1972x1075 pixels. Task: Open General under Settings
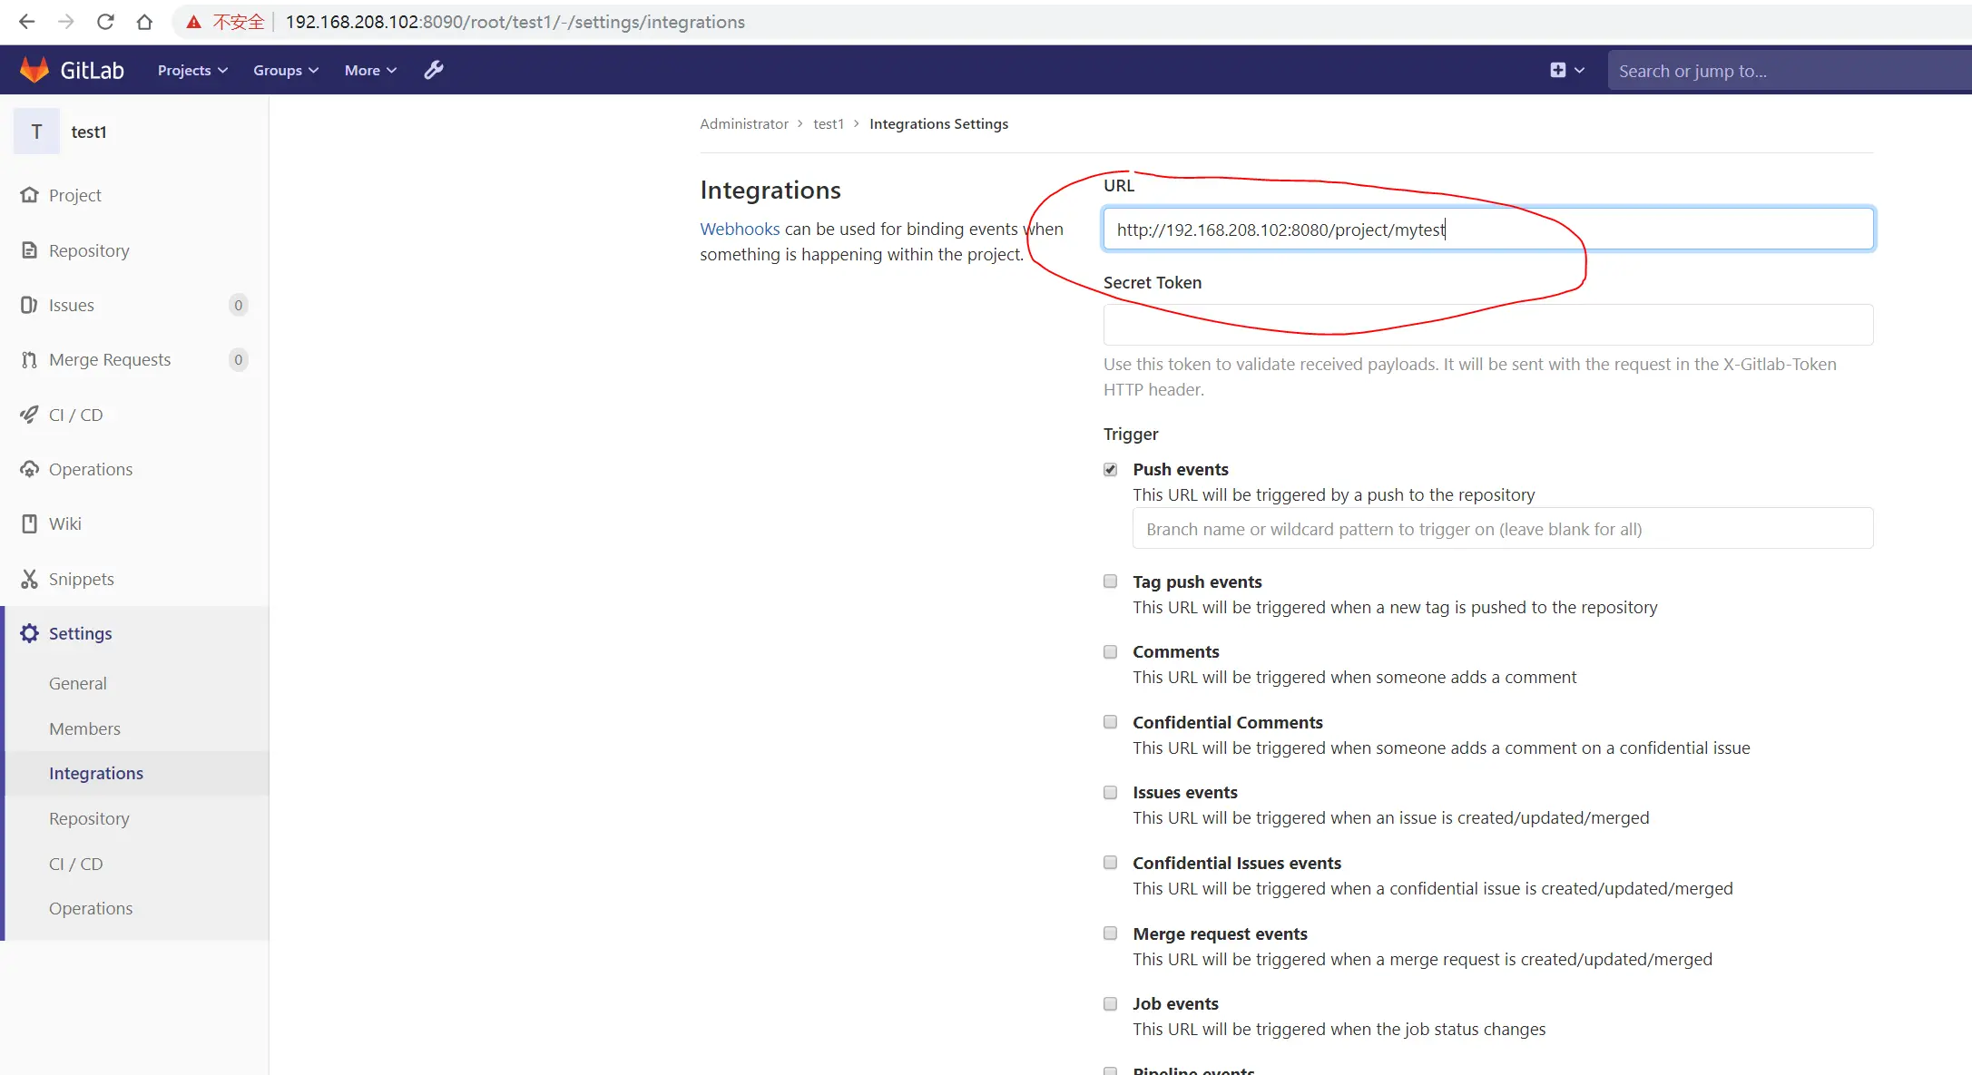(78, 683)
